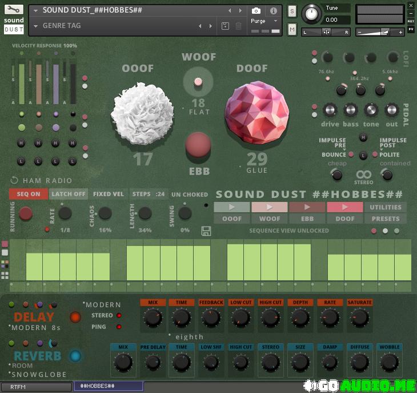Screen dimensions: 417x393
Task: Click the camera snapshot icon
Action: (256, 11)
